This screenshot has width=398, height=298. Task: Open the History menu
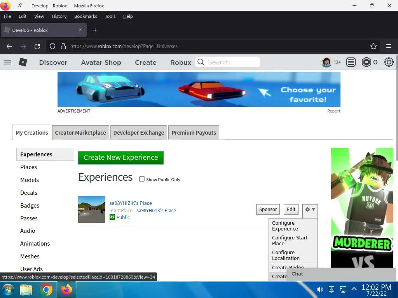(59, 16)
